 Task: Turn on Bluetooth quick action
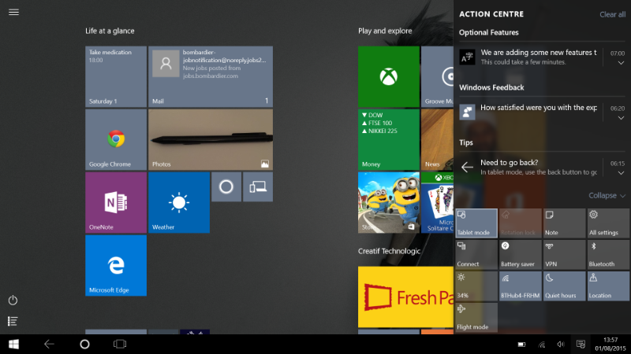608,255
